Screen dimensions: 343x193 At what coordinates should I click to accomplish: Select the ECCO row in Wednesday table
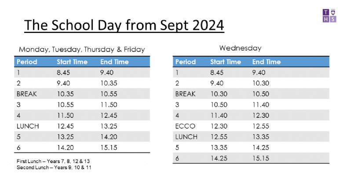(251, 126)
